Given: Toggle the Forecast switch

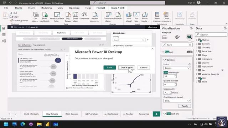Looking at the screenshot, I should coord(190,52).
